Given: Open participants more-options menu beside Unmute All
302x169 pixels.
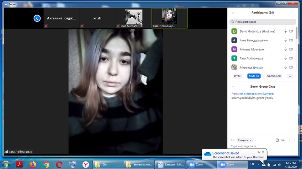Looking at the screenshot, I should [290, 76].
